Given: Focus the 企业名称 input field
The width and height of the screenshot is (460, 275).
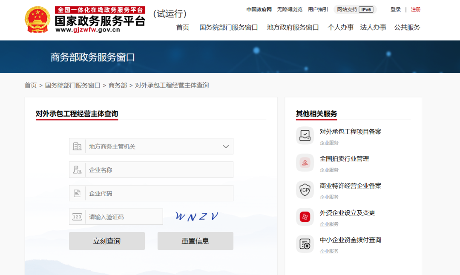Looking at the screenshot, I should click(159, 170).
